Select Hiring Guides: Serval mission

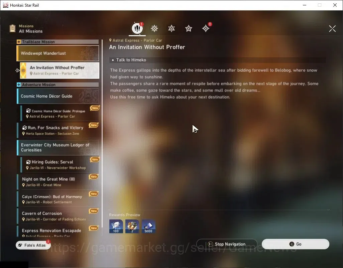click(60, 164)
